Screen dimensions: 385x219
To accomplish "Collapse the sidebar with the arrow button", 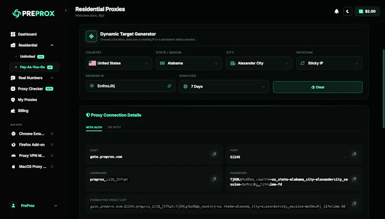I will click(65, 10).
